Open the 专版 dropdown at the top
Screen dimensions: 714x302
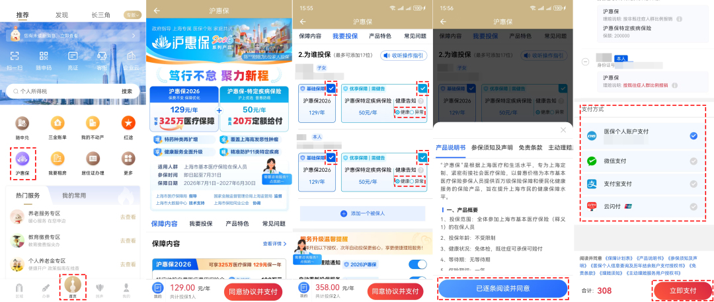pyautogui.click(x=133, y=15)
